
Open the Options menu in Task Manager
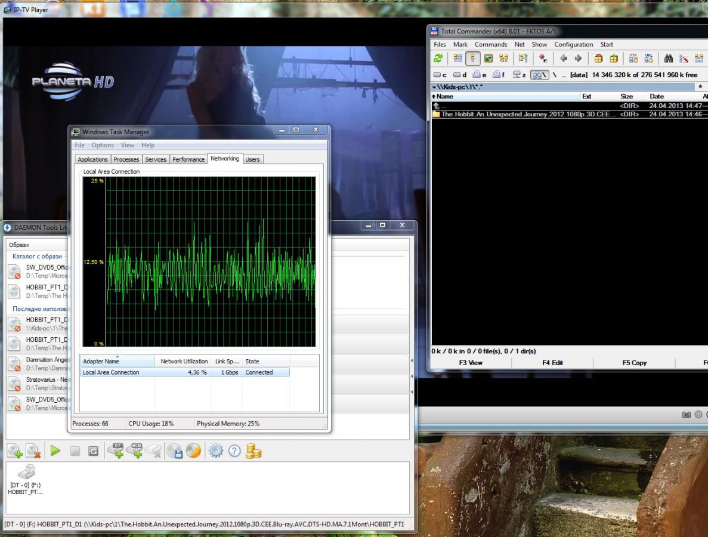(103, 145)
